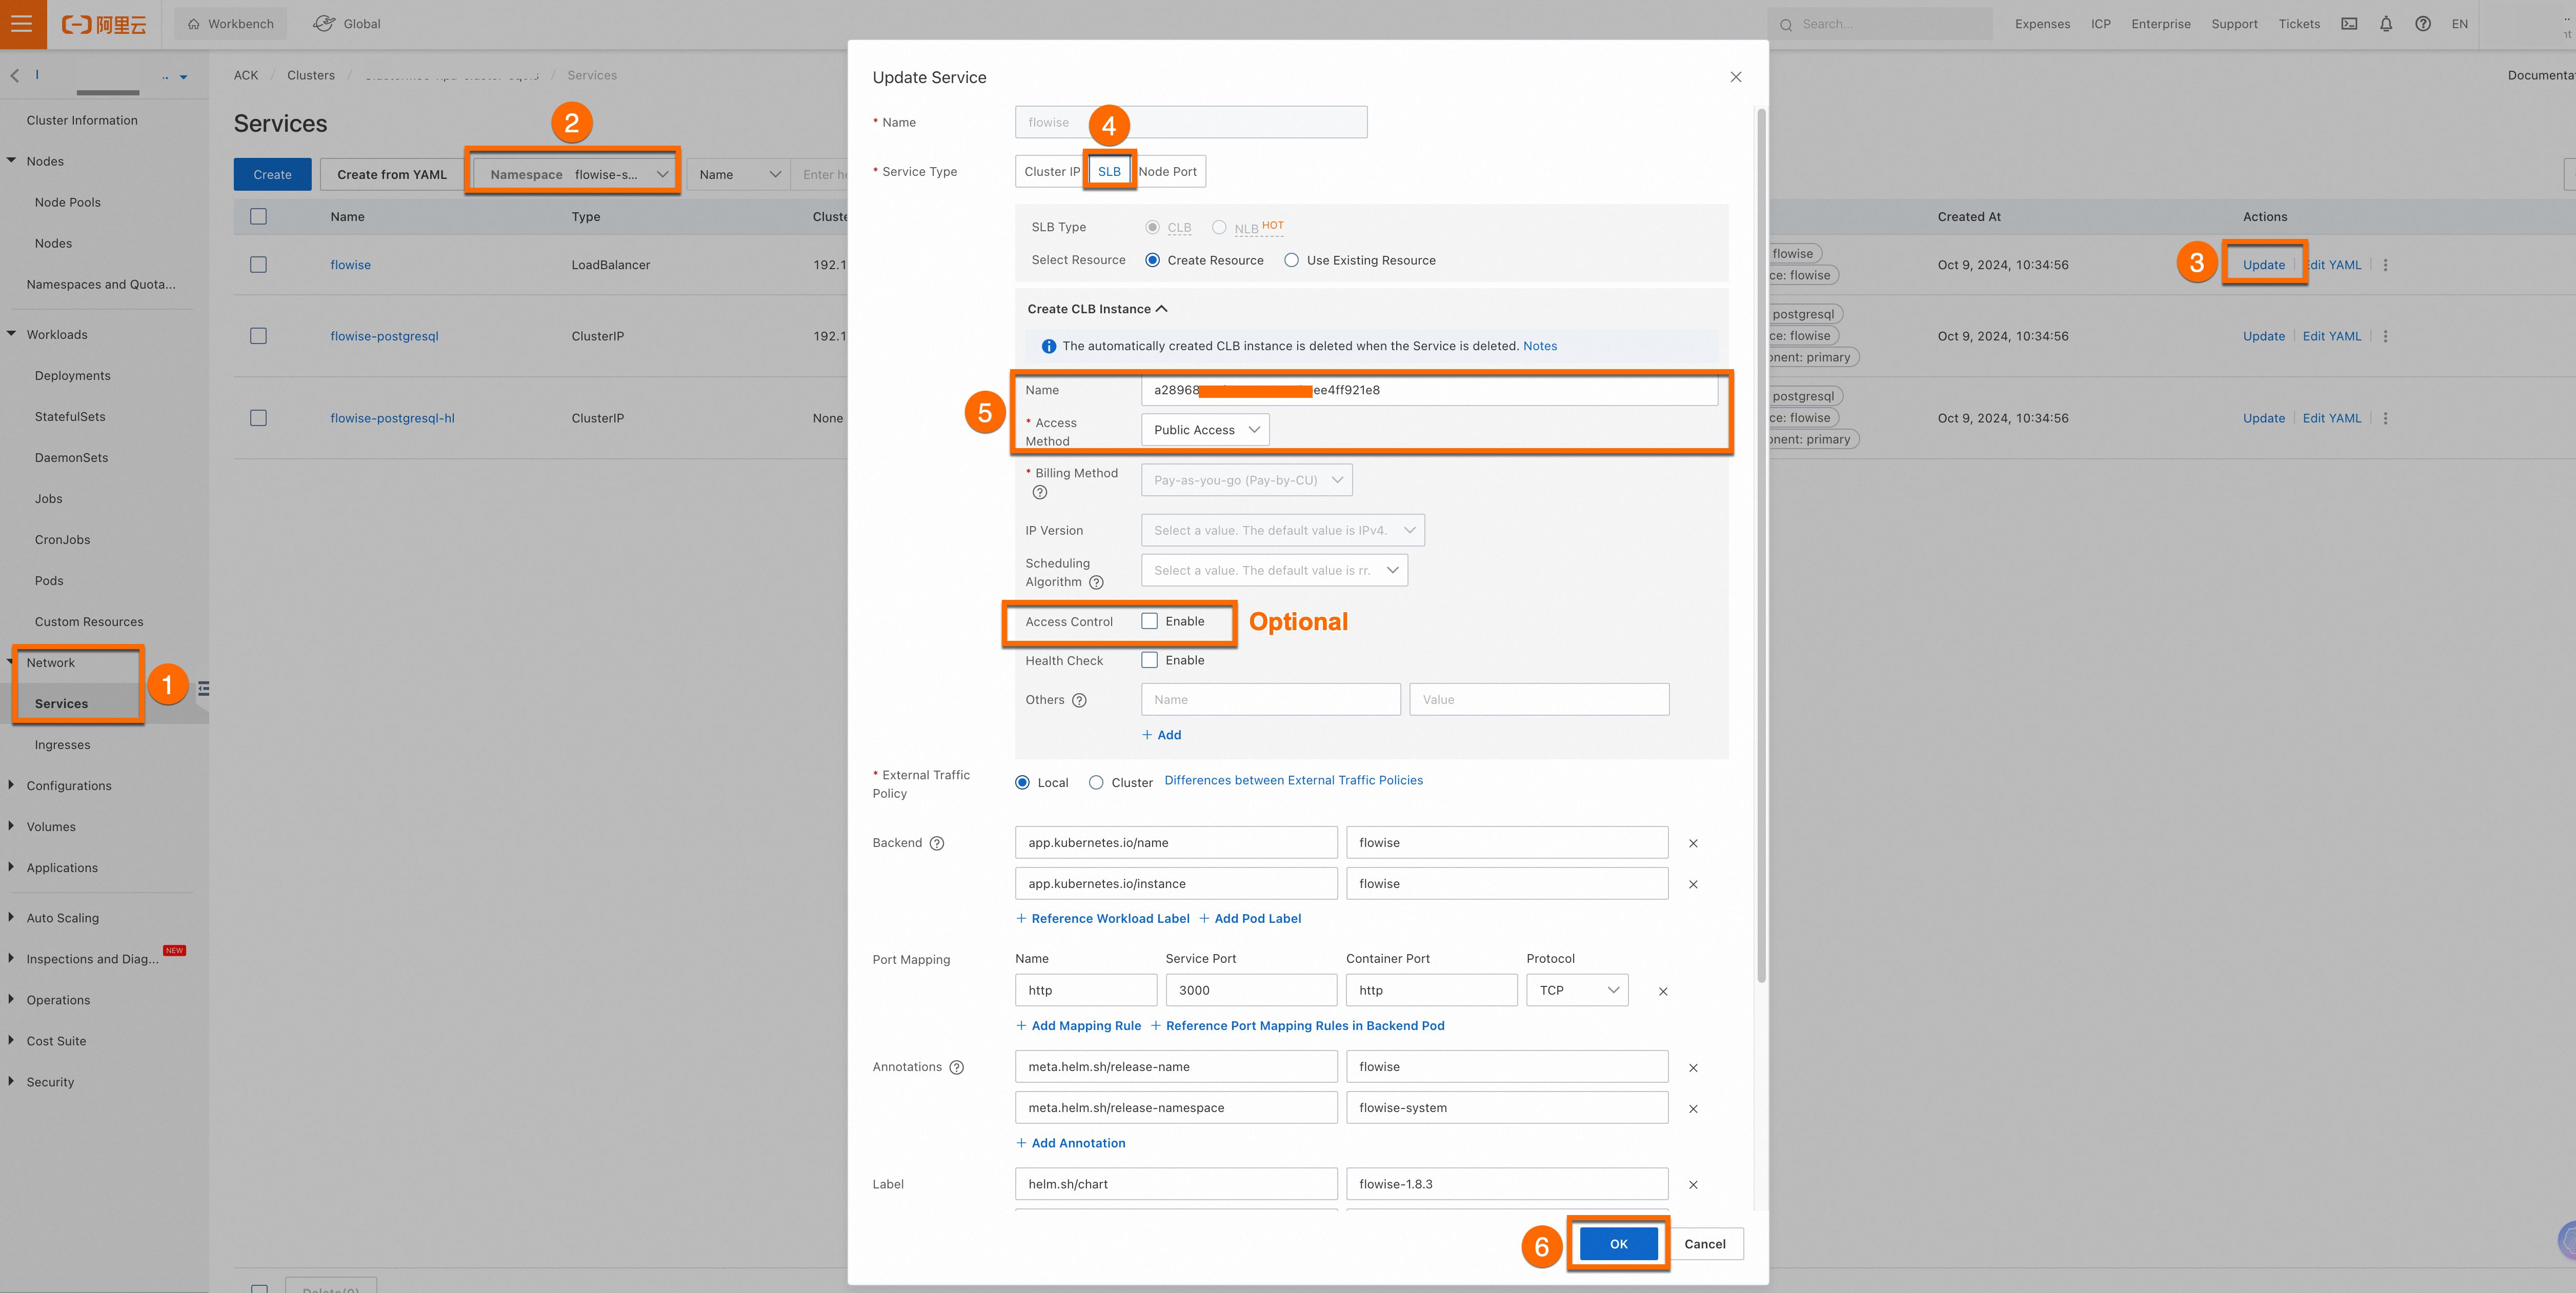Open the notifications bell icon
2576x1293 pixels.
(2386, 24)
